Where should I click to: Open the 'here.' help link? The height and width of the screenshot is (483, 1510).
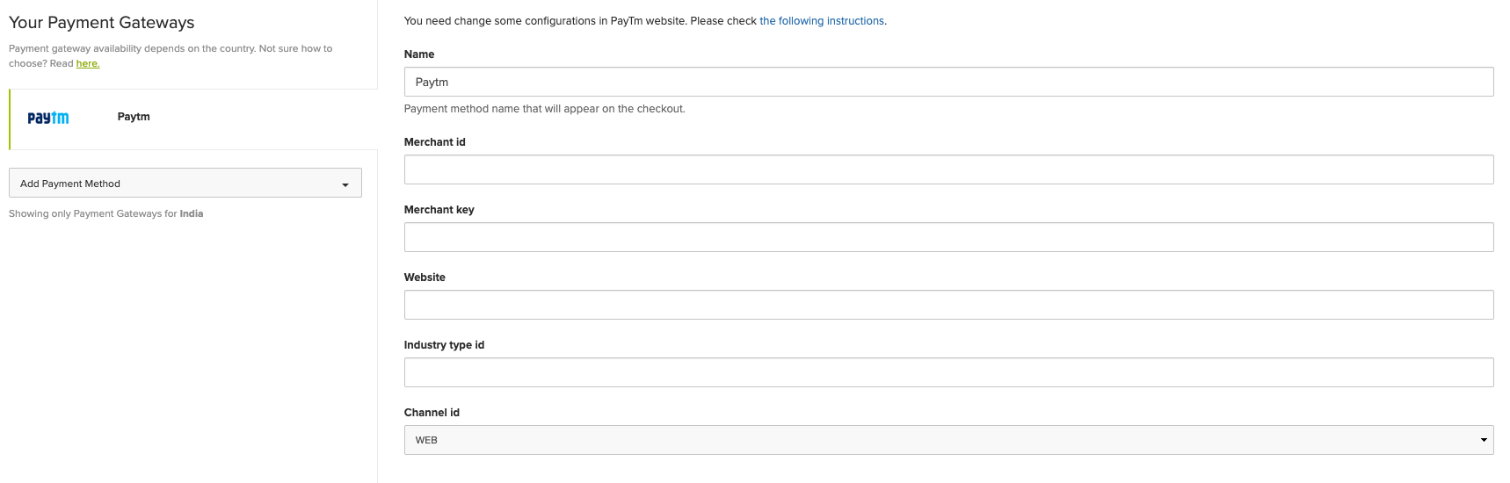pos(87,63)
